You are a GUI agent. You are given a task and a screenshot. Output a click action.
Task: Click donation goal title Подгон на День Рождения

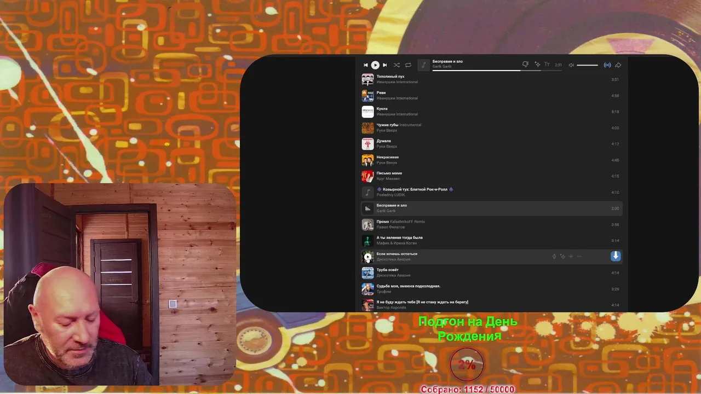468,328
